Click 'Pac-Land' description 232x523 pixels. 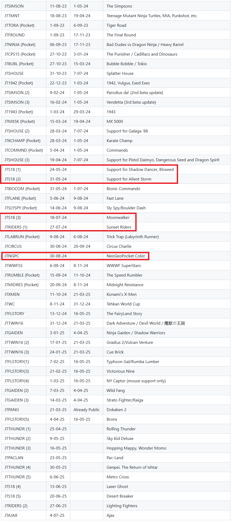[x=115, y=458]
